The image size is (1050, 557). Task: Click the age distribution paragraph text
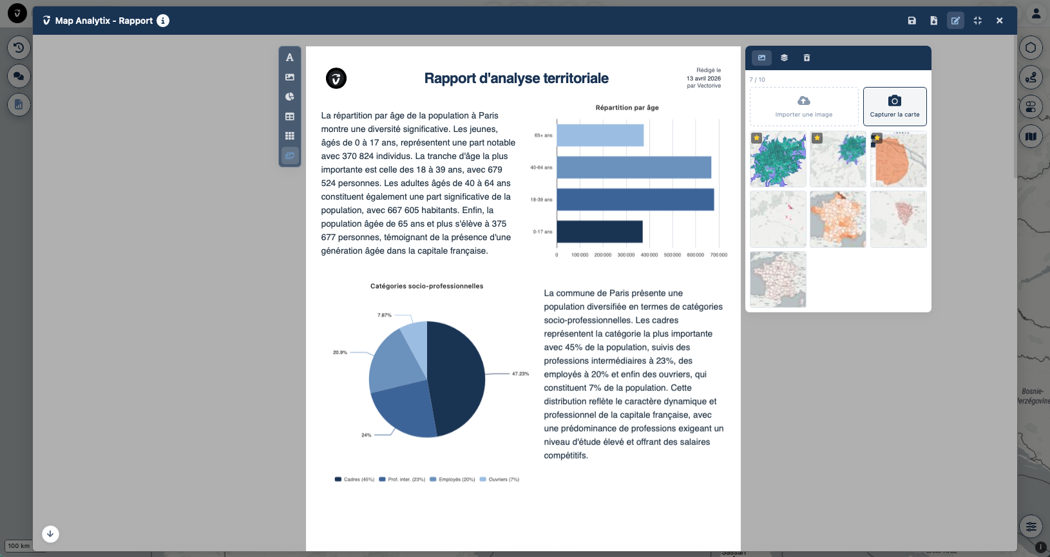tap(418, 183)
